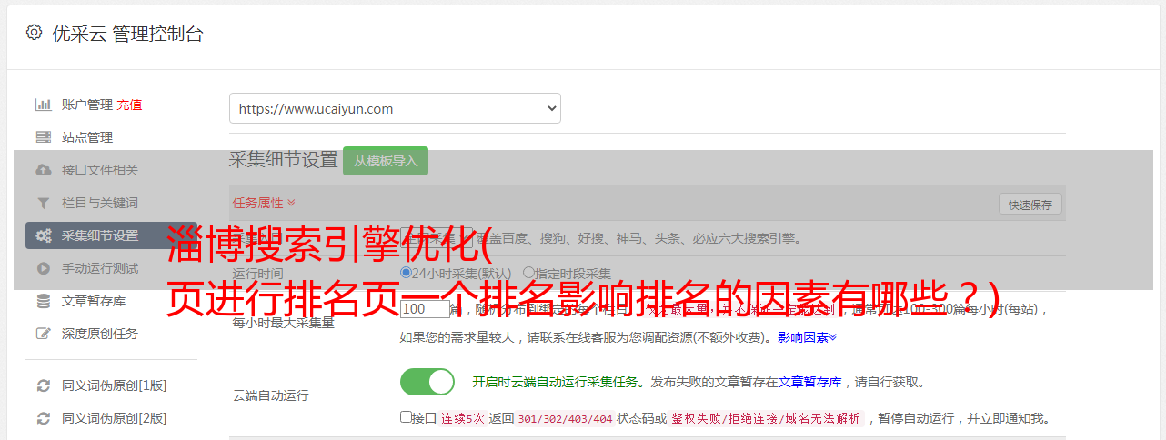
Task: Click the 每小时最大采集量 row label
Action: [x=284, y=323]
